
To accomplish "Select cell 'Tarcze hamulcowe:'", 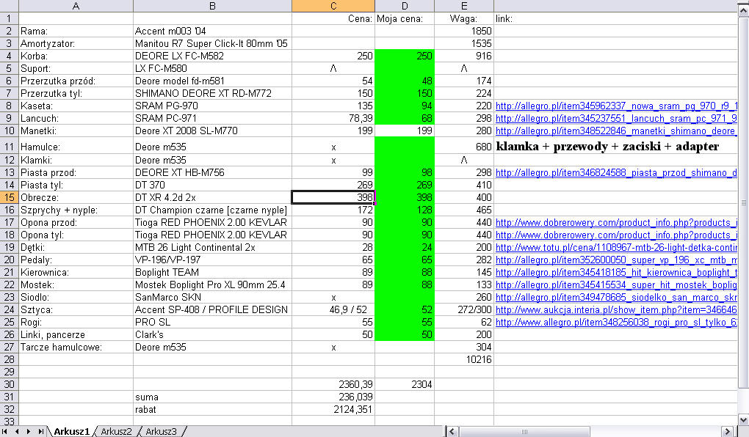I will 76,347.
